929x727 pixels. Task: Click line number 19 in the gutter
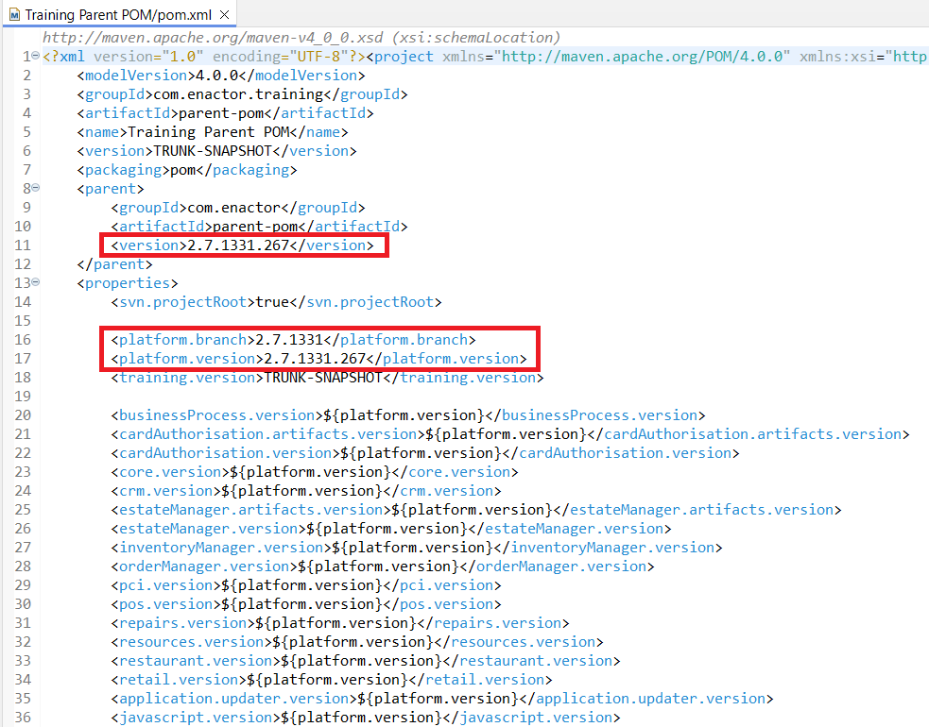(23, 396)
